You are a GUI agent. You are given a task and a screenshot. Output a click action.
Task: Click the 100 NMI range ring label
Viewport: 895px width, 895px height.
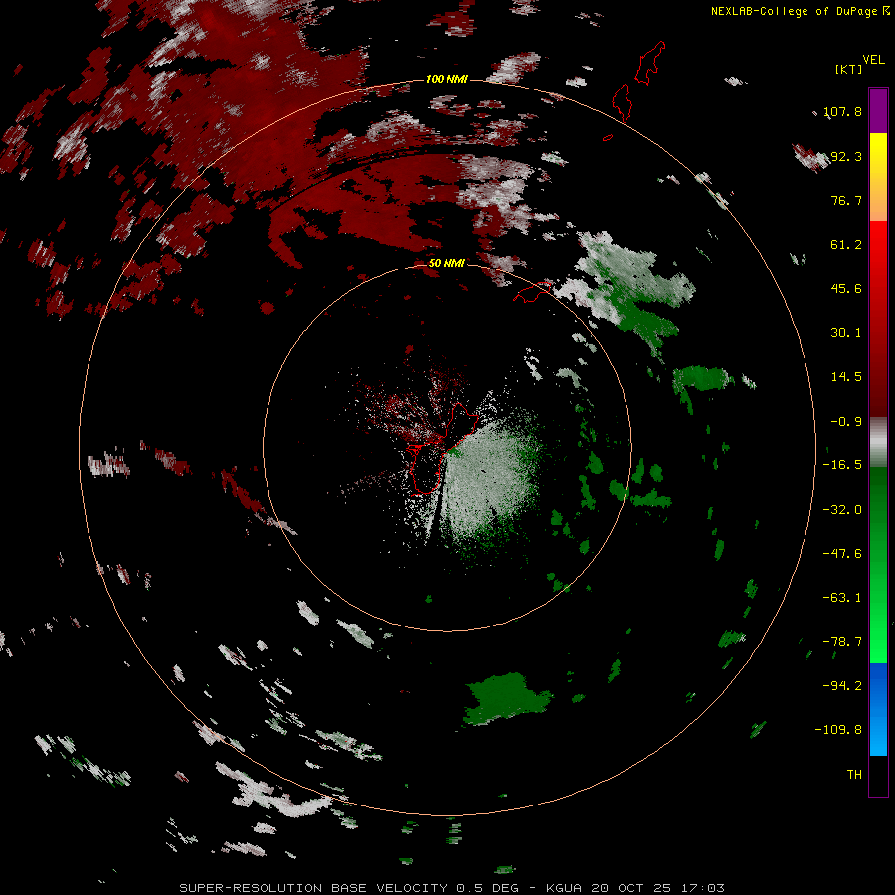click(x=447, y=79)
